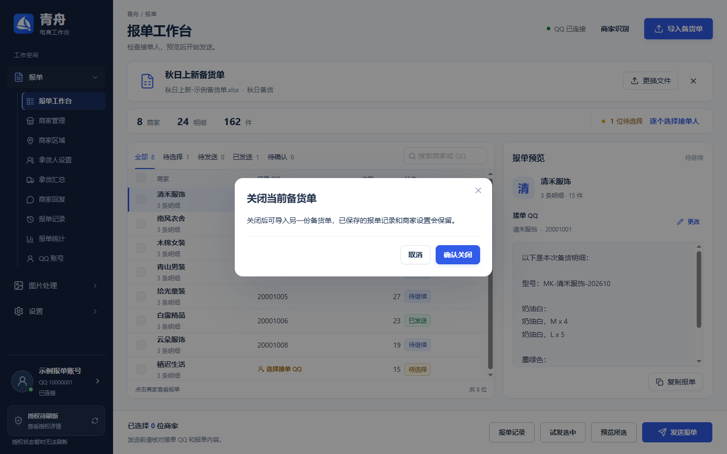Open 示例报单账号 account chevron
Image resolution: width=727 pixels, height=454 pixels.
97,381
